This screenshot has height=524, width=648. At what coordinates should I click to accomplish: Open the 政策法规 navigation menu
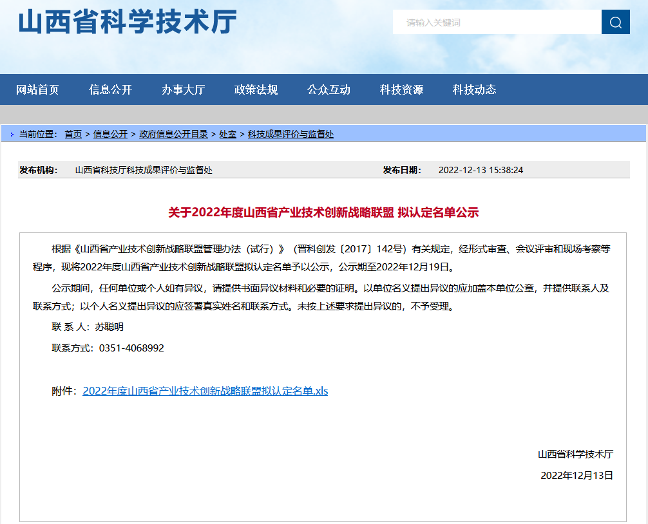[x=256, y=90]
